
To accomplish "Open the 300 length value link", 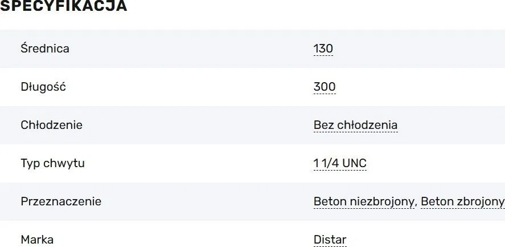I will point(325,87).
